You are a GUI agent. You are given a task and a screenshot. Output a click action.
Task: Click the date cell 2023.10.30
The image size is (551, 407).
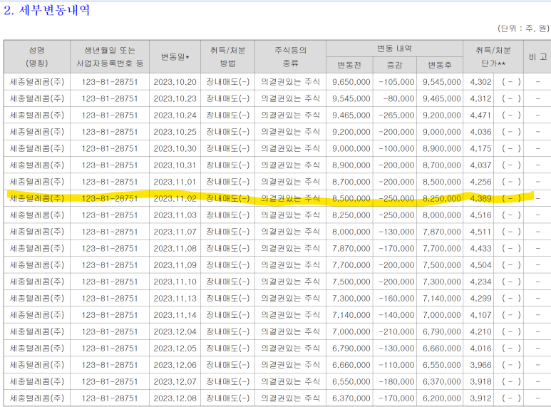pyautogui.click(x=175, y=149)
